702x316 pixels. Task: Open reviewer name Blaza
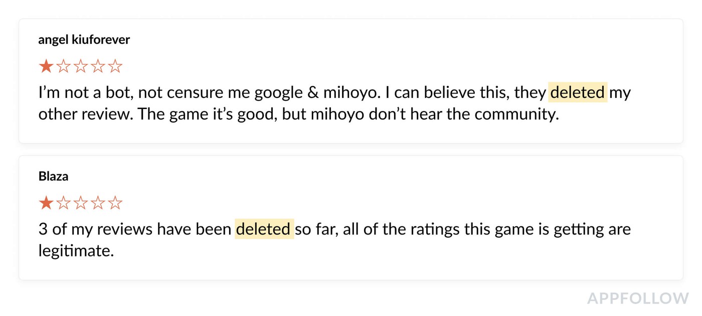click(x=53, y=176)
